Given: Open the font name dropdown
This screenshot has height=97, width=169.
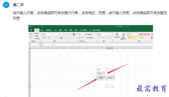Looking at the screenshot, I should click(x=58, y=34).
